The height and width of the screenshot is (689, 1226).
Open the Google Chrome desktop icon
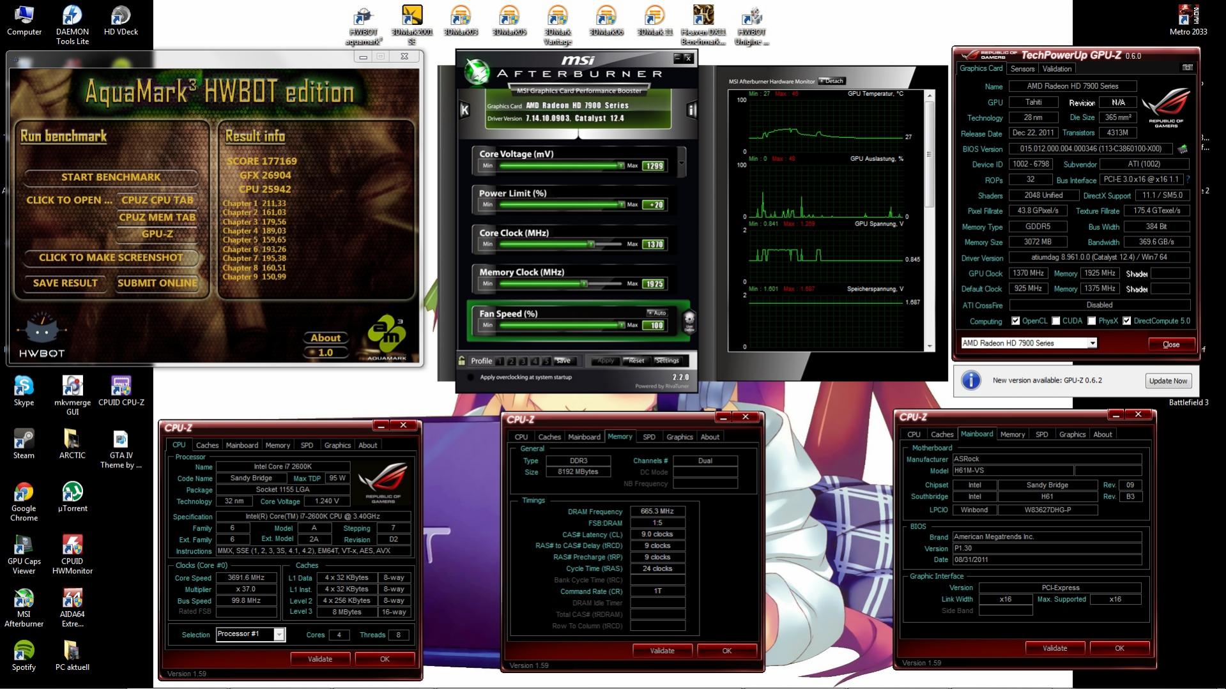click(24, 502)
